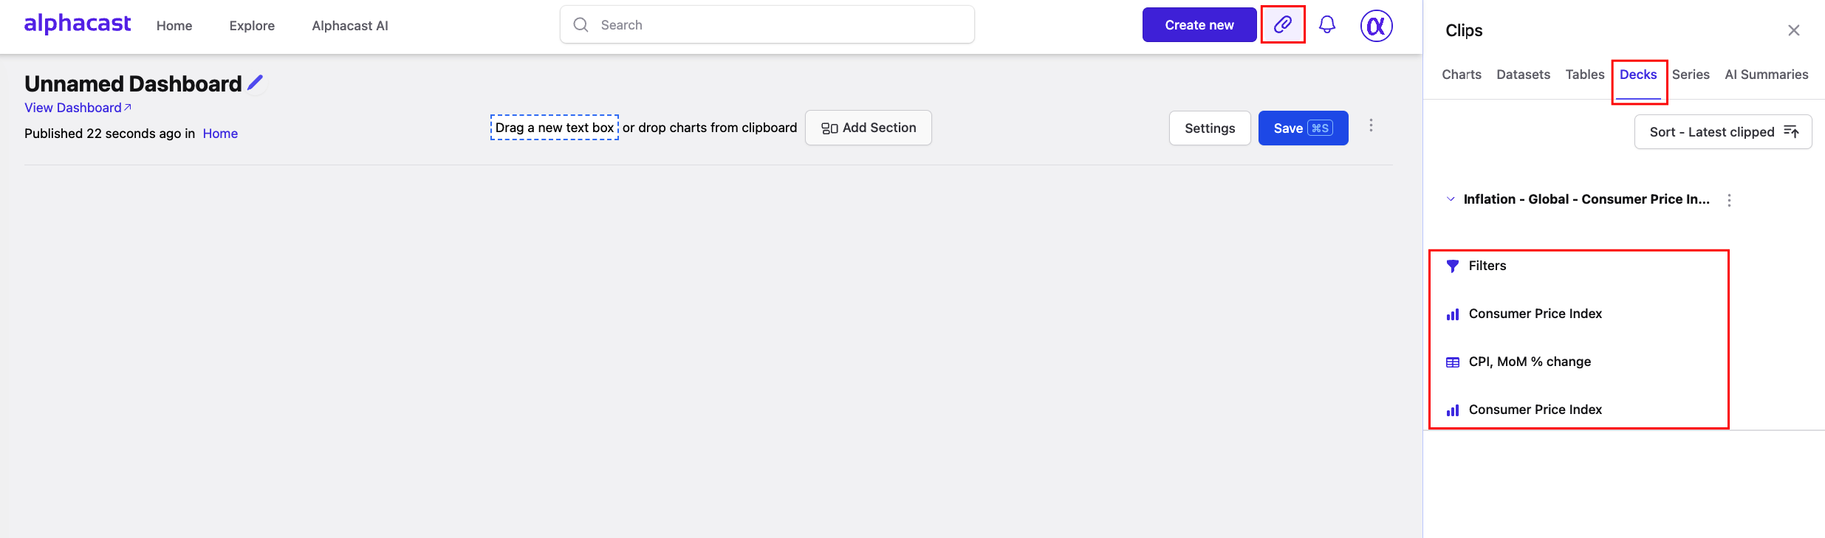Go to Home in navigation

tap(174, 26)
